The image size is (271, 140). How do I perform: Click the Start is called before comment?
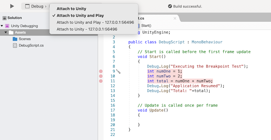click(x=194, y=52)
